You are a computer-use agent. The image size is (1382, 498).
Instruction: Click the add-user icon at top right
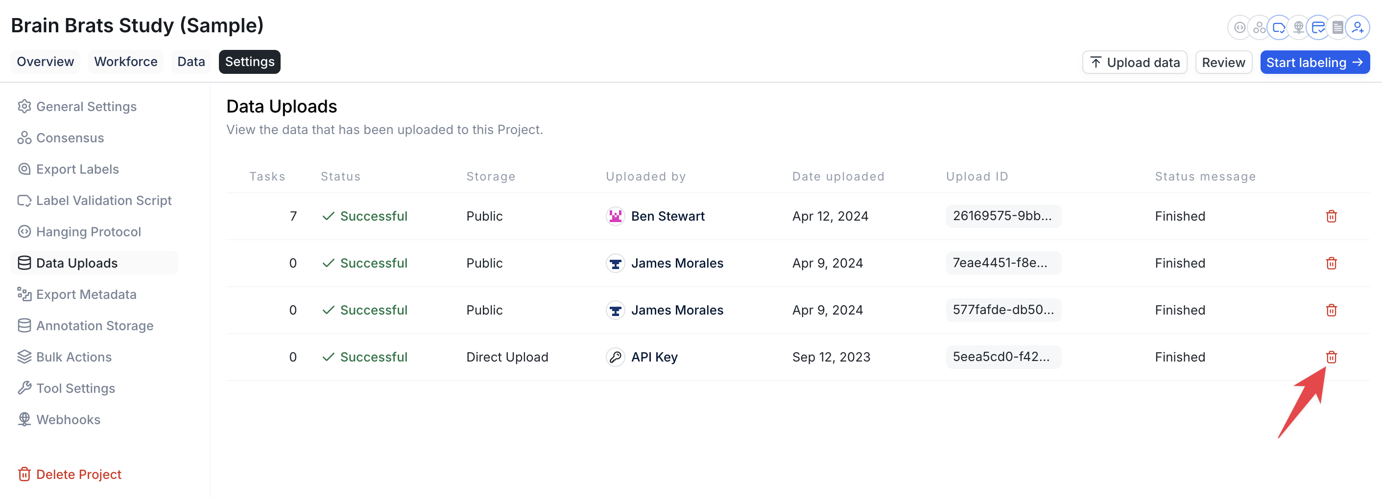point(1358,27)
